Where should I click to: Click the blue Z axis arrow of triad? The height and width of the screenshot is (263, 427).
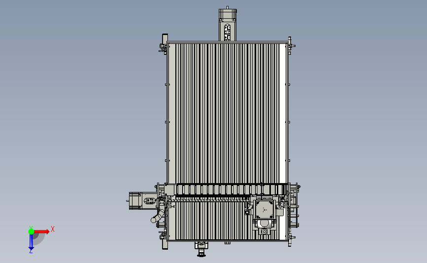31,242
